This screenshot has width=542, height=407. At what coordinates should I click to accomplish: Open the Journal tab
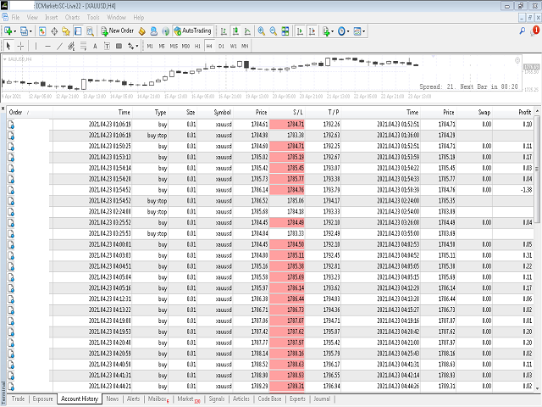coord(322,399)
